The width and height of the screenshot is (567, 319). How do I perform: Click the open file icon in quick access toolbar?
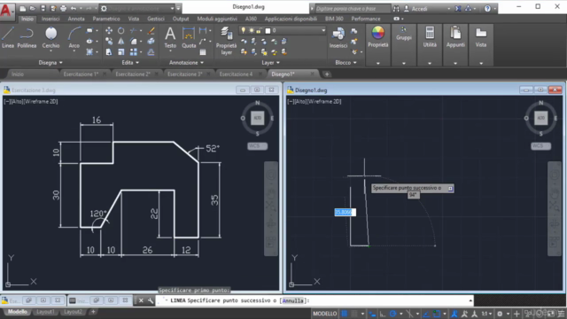tap(33, 8)
